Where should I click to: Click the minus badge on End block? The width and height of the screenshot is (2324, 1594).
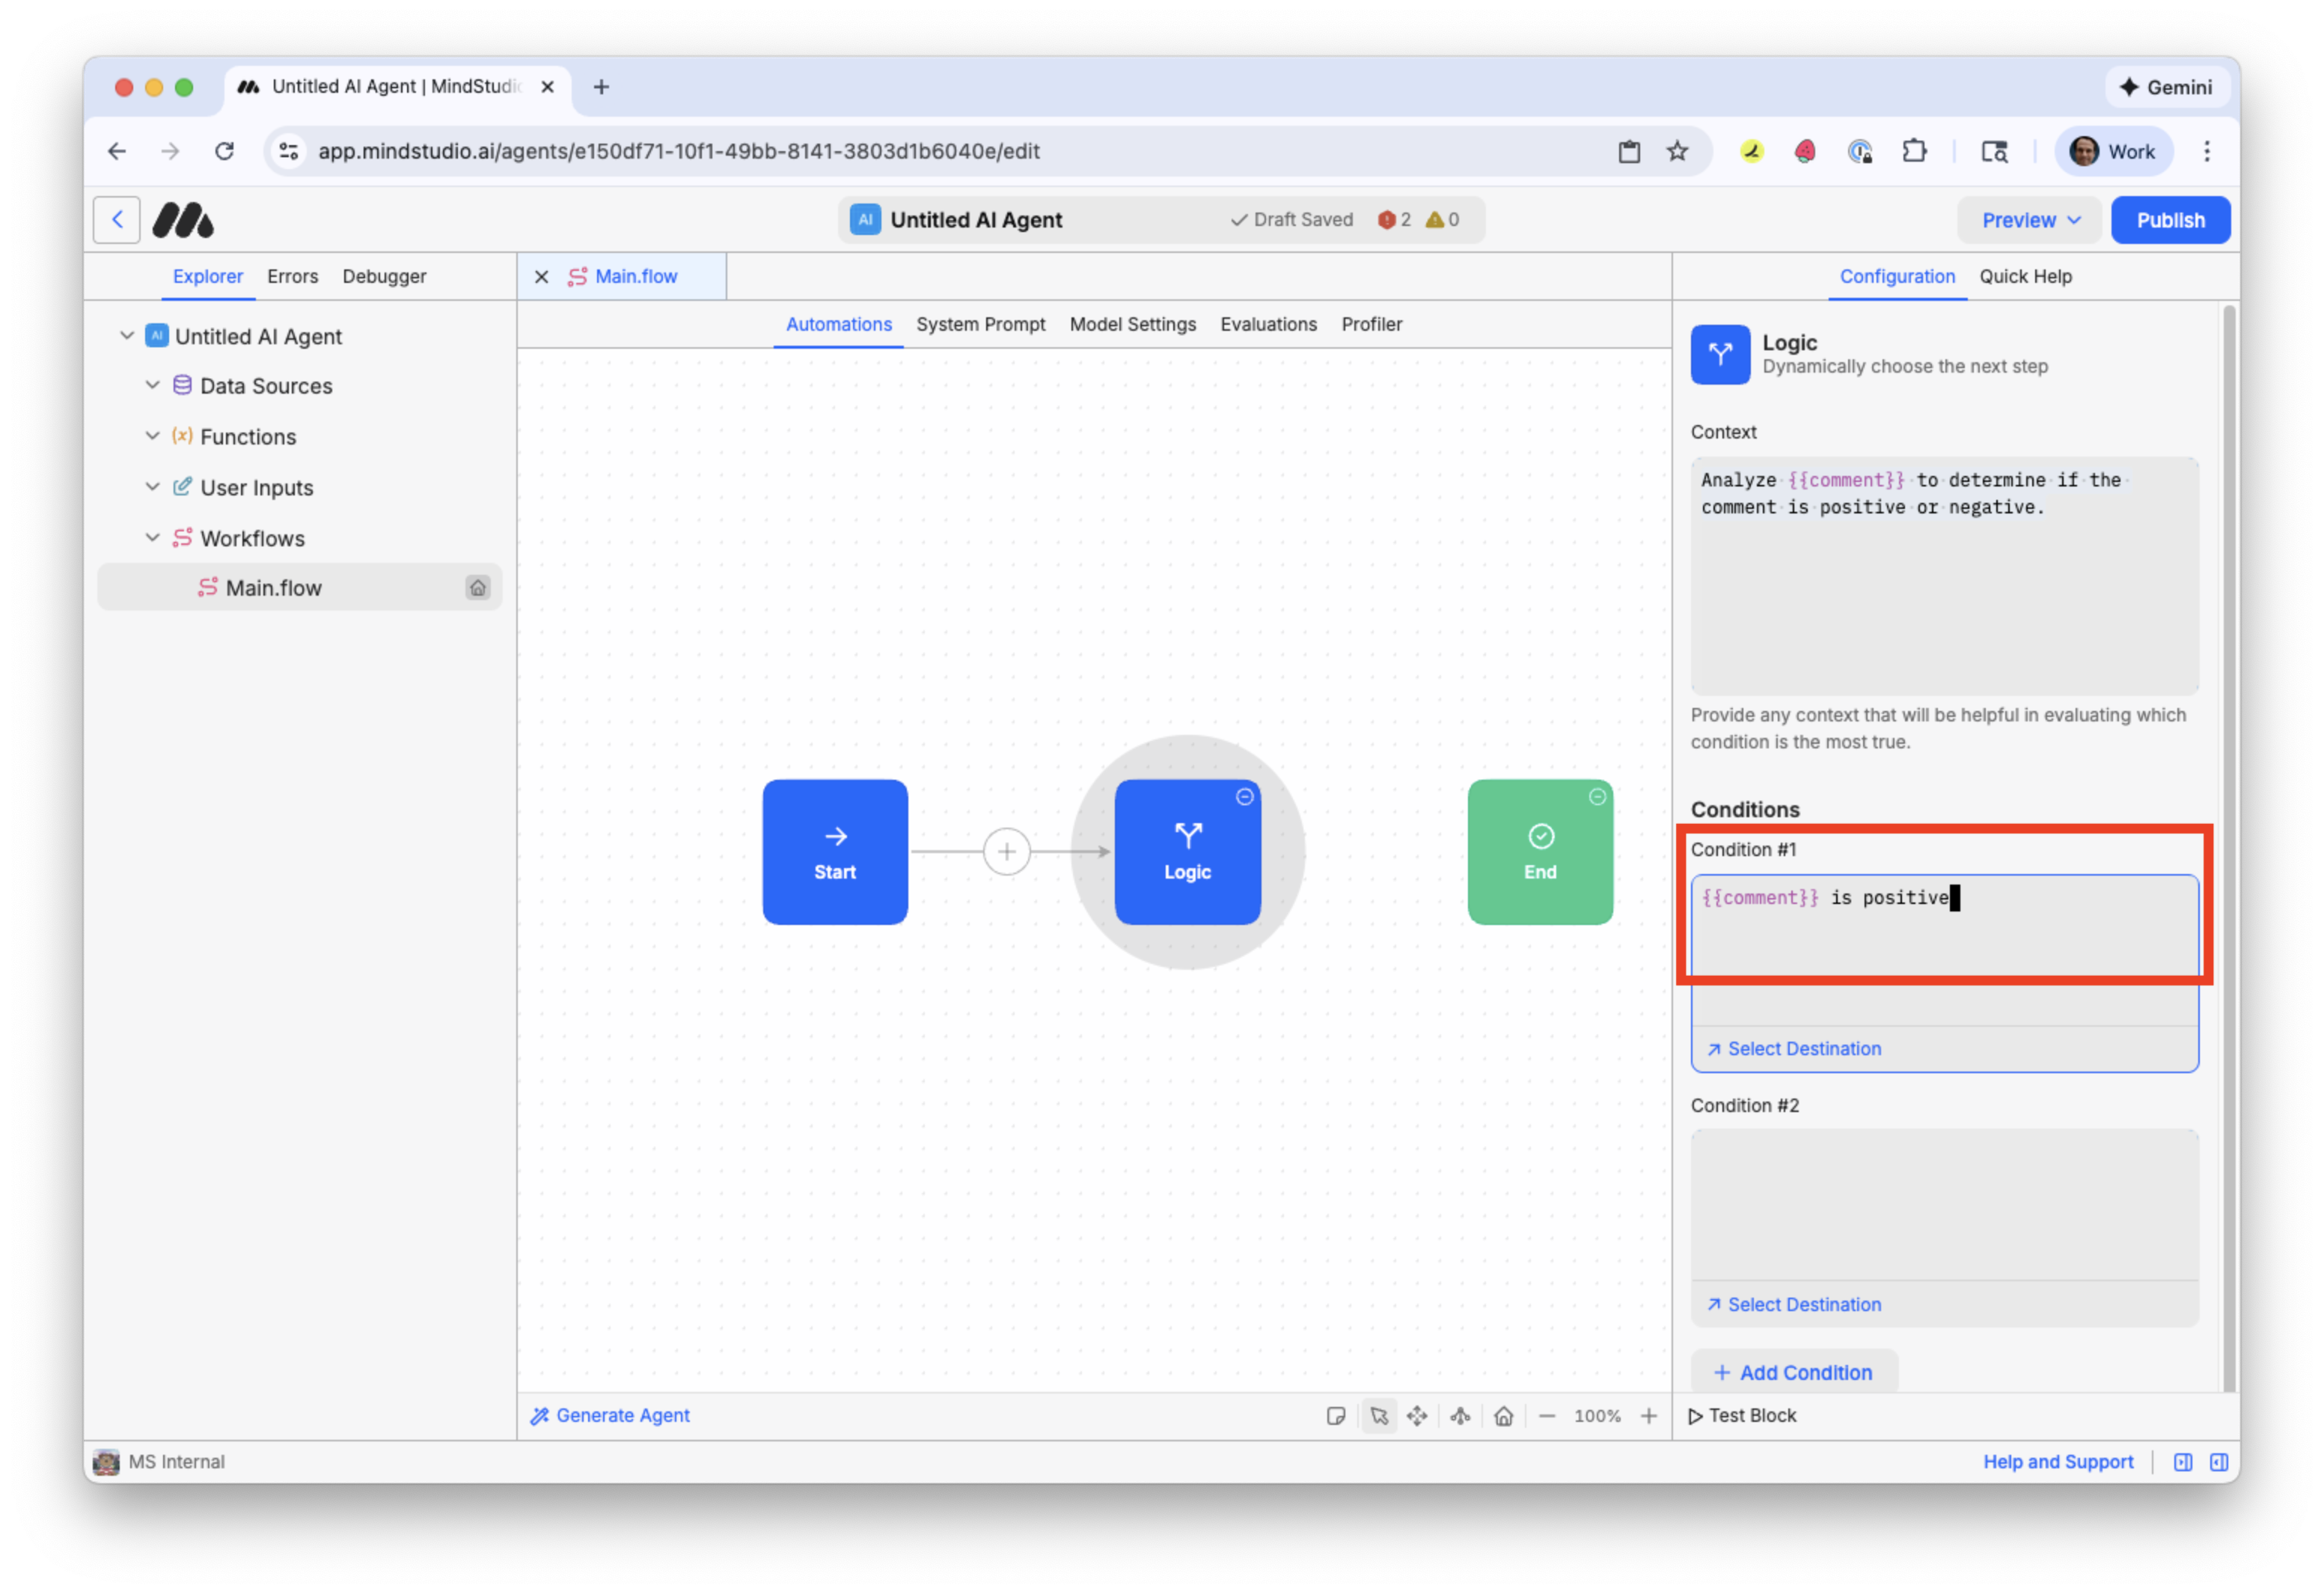coord(1597,797)
